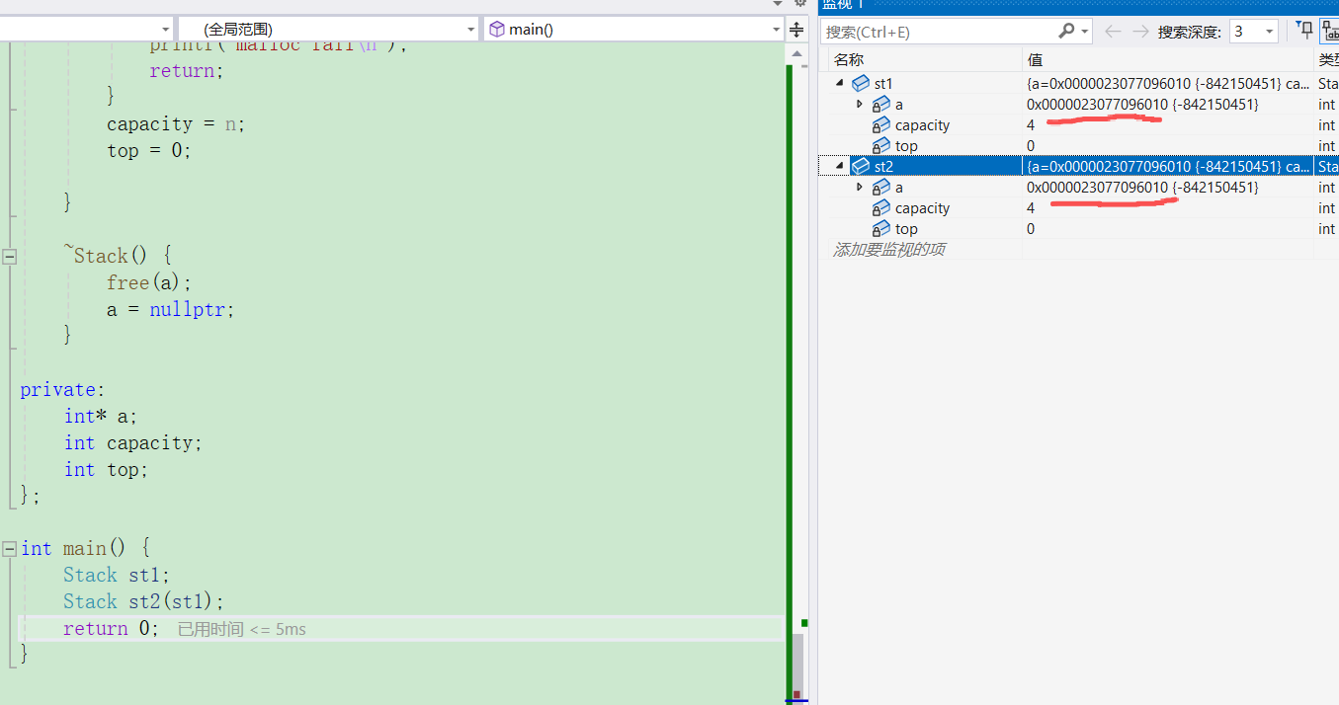Click the editor vertical scrollbar up arrow
1339x705 pixels.
(x=796, y=54)
